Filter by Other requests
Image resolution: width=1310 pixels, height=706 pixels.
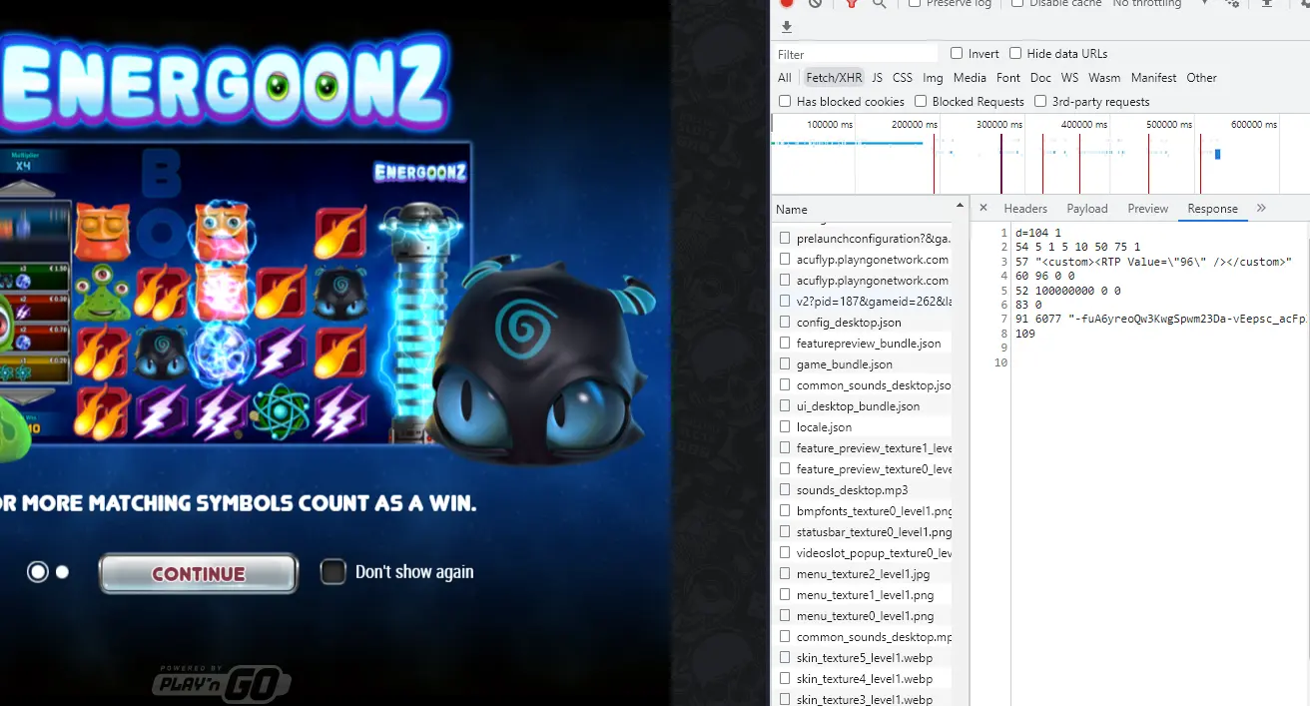click(1201, 77)
